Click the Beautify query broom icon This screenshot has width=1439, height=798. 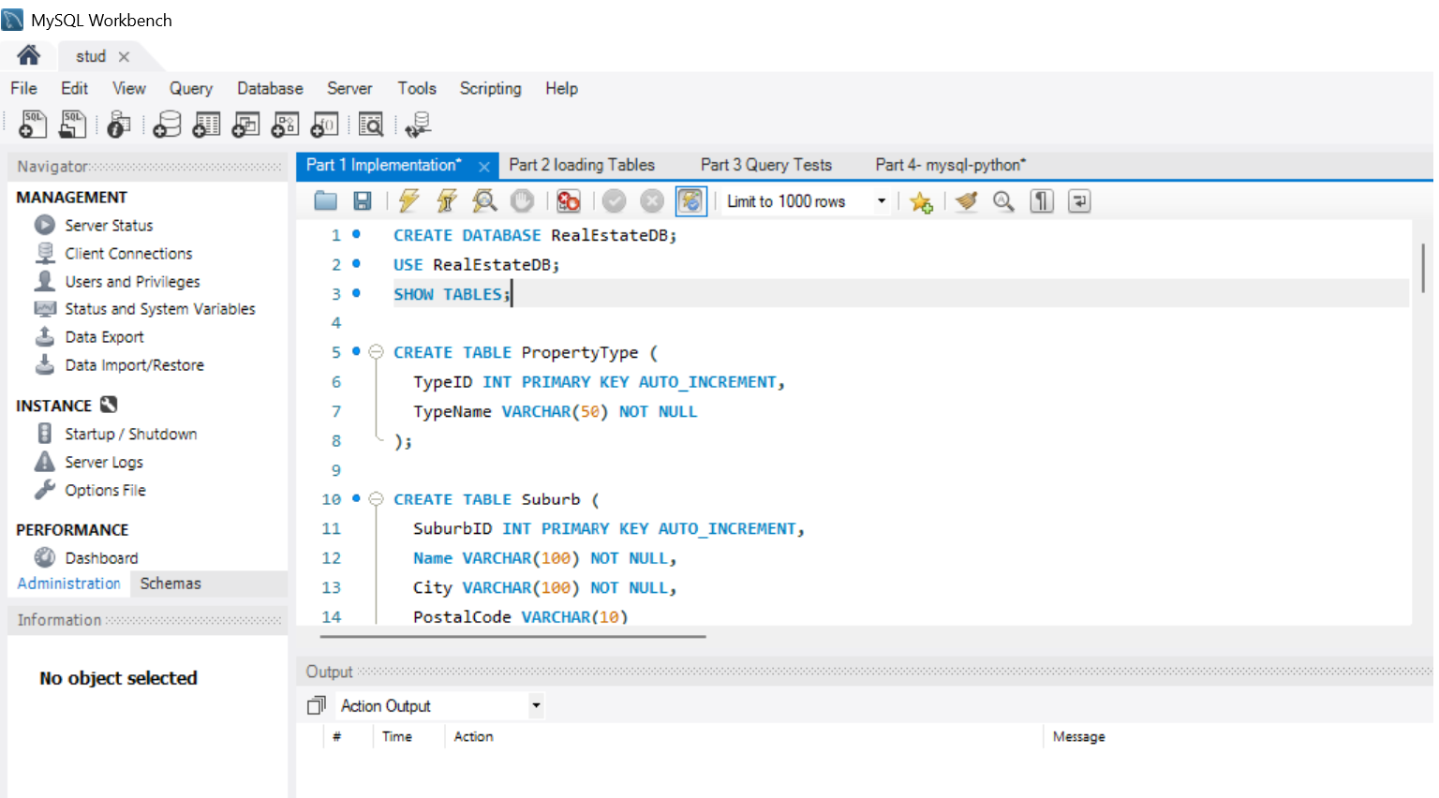click(x=967, y=201)
